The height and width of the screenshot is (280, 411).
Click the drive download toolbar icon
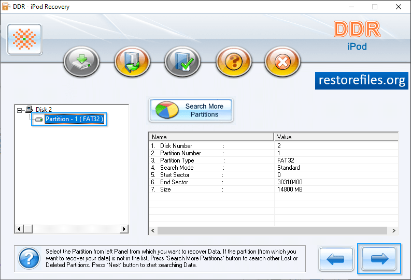pyautogui.click(x=81, y=62)
